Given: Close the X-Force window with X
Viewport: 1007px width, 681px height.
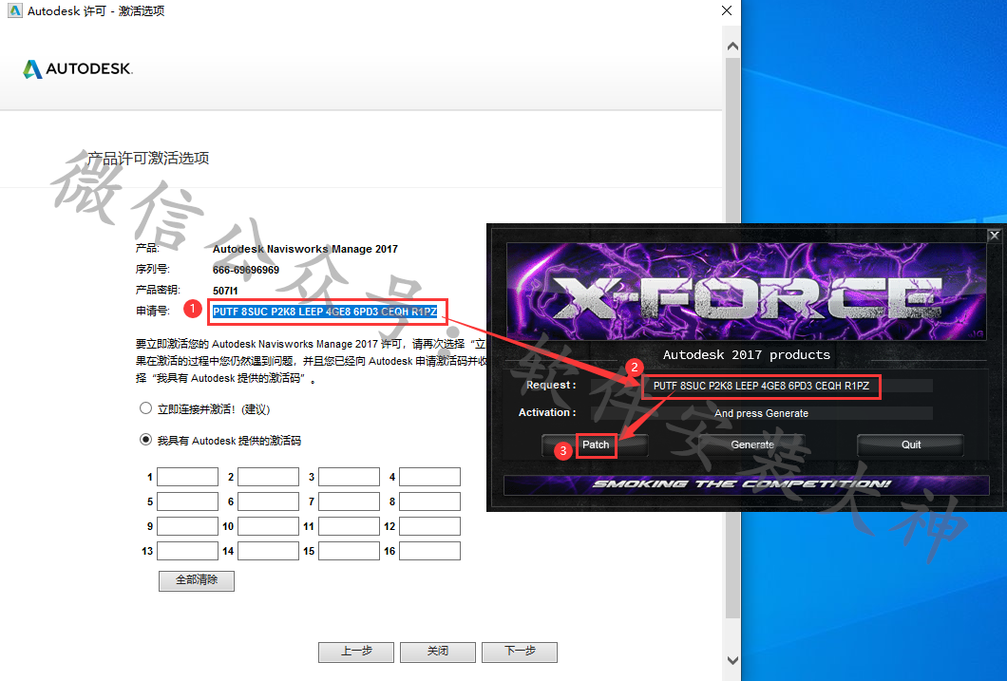Looking at the screenshot, I should coord(994,236).
